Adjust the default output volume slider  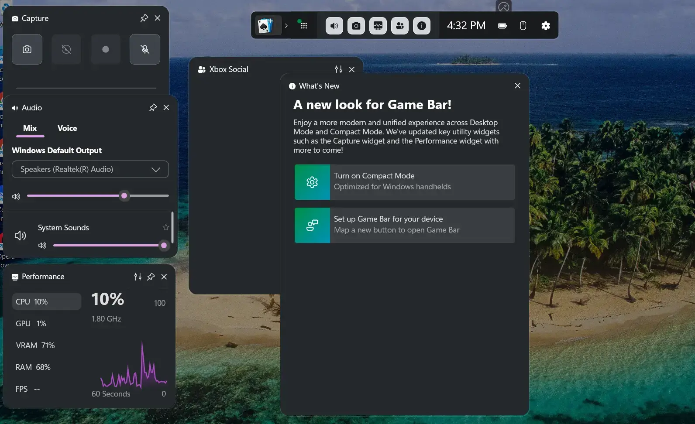click(98, 196)
